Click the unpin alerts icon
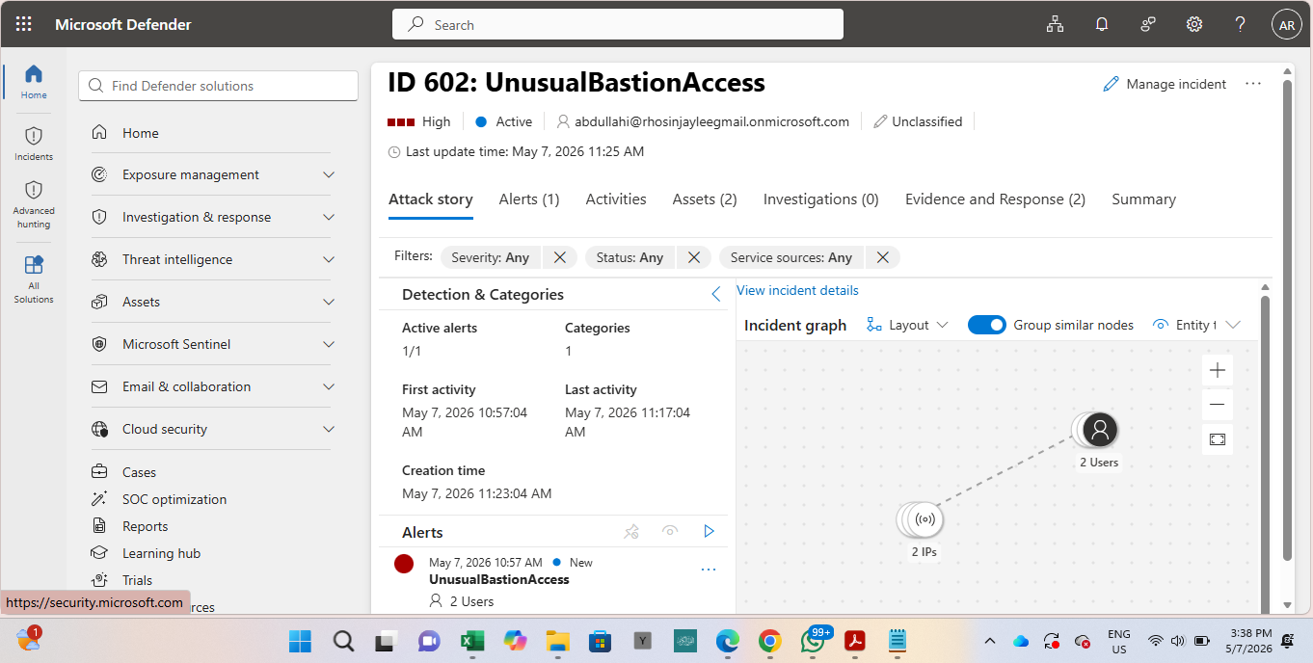Viewport: 1313px width, 663px height. click(x=631, y=531)
